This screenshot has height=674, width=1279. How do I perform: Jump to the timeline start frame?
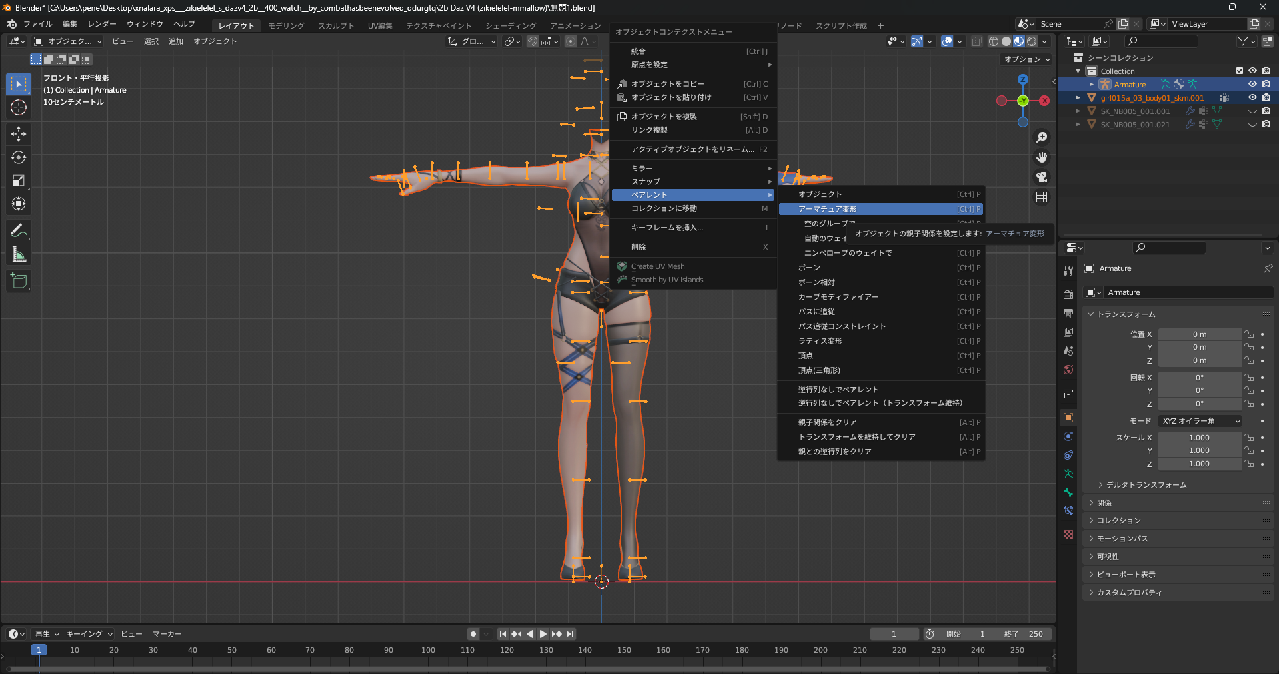[x=503, y=634]
